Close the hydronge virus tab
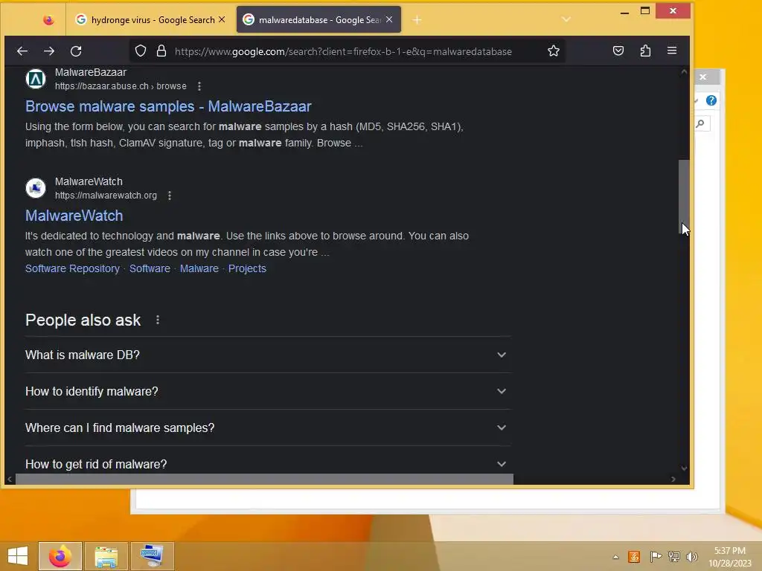This screenshot has width=762, height=571. click(222, 19)
